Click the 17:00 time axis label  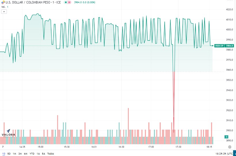[151, 147]
